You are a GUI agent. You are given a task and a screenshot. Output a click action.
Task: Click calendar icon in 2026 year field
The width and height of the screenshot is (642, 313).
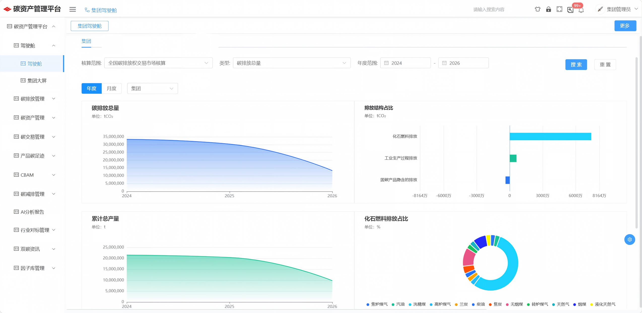[444, 63]
